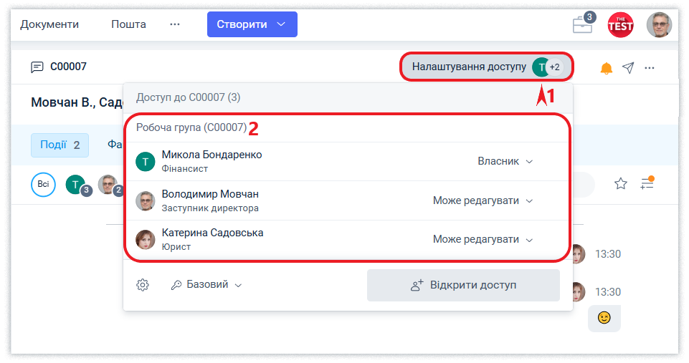The width and height of the screenshot is (689, 363).
Task: Open the "Пошта" menu item
Action: click(x=128, y=24)
